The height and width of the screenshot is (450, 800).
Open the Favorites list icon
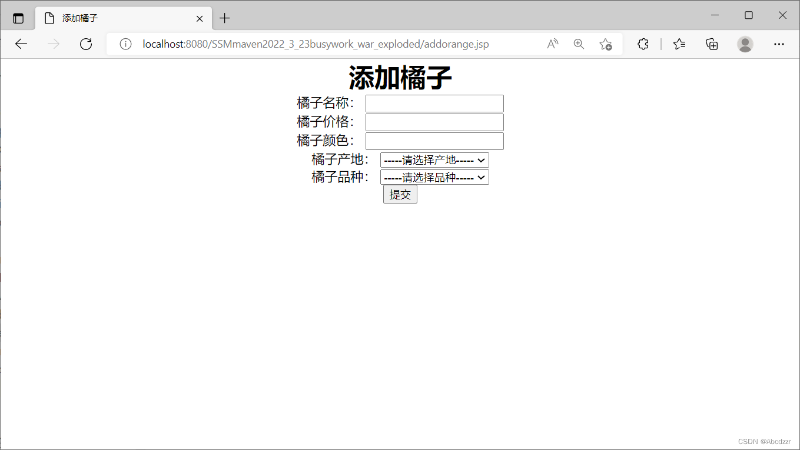click(679, 44)
